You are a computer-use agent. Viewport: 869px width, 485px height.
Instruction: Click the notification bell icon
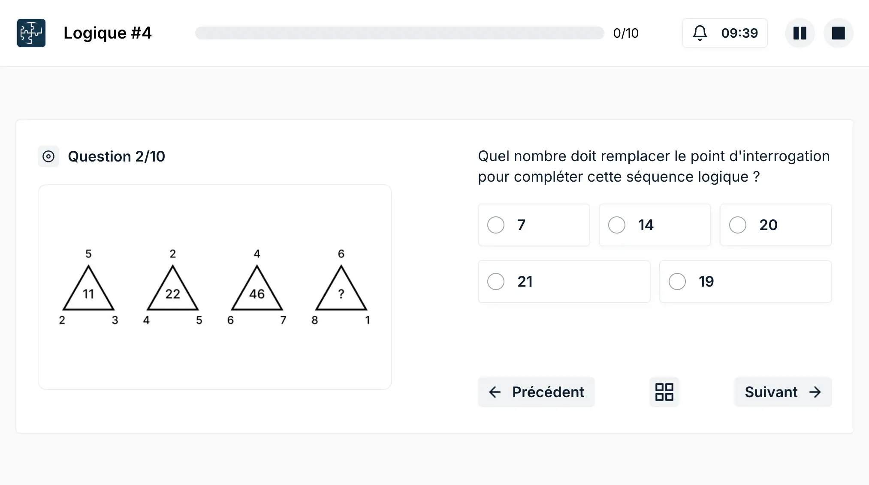[x=700, y=33]
